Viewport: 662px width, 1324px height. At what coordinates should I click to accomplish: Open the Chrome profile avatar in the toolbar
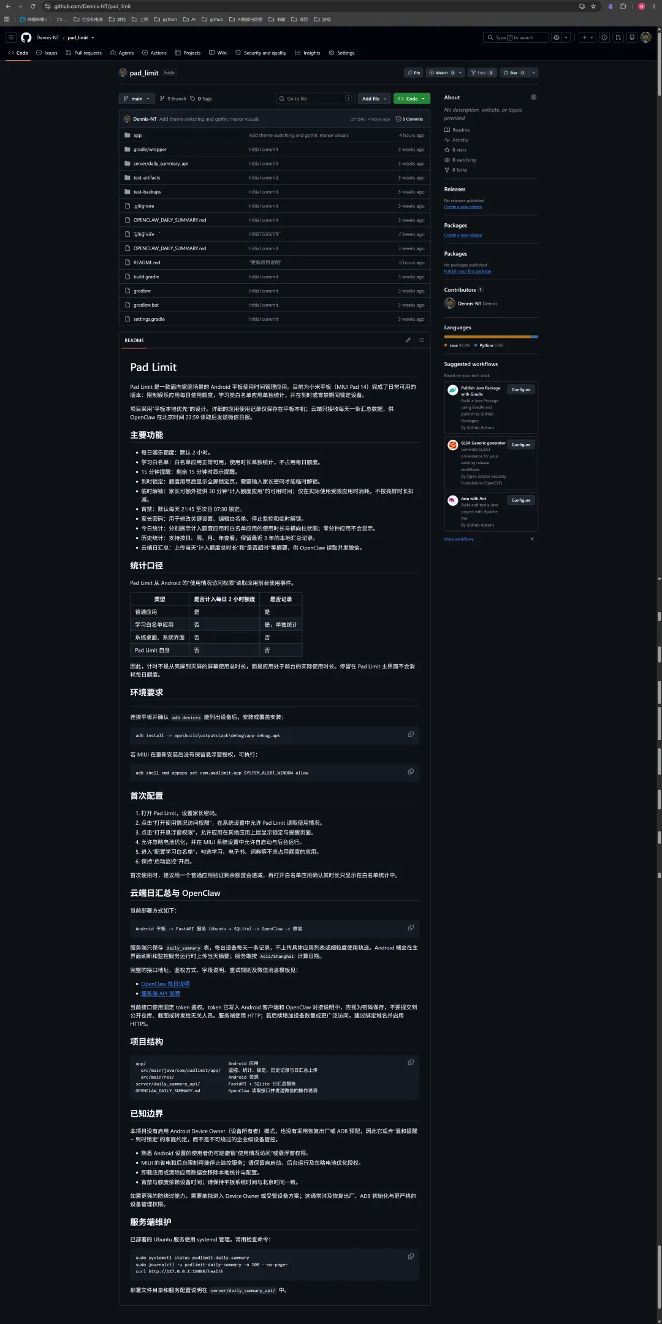[641, 6]
